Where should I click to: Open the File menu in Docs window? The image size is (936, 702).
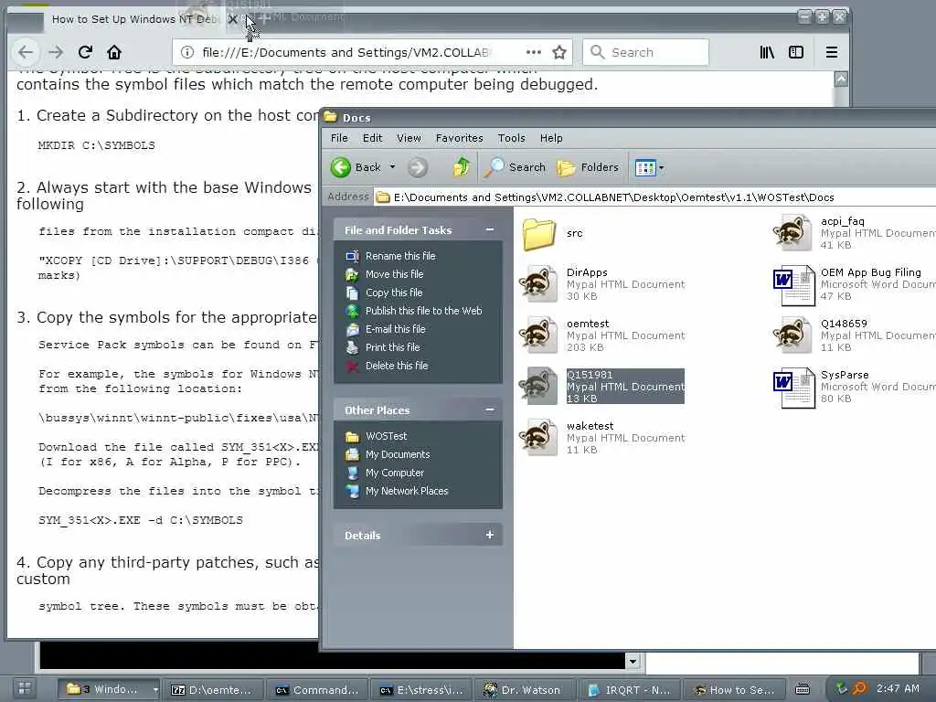click(x=339, y=138)
